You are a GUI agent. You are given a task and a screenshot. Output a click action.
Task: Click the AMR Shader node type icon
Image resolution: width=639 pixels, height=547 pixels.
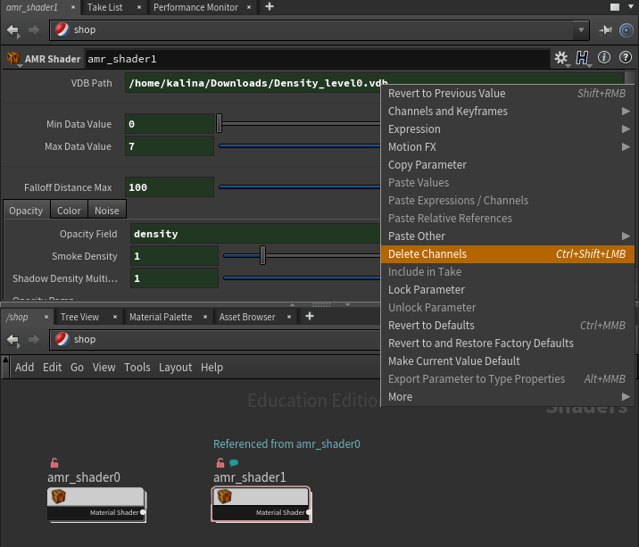point(15,59)
